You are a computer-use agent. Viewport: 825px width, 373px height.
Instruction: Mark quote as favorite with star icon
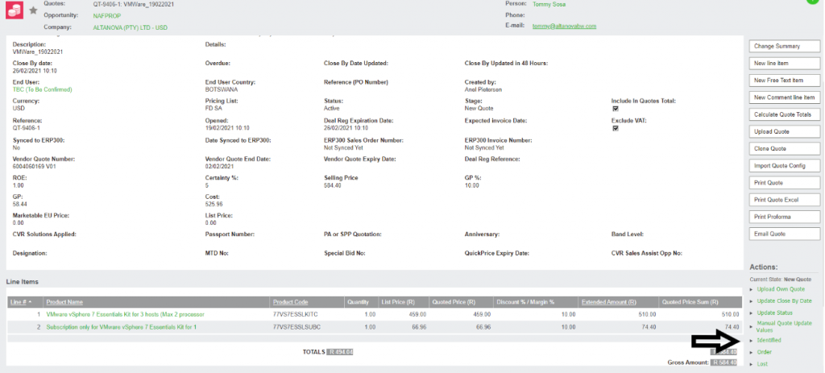[x=33, y=10]
